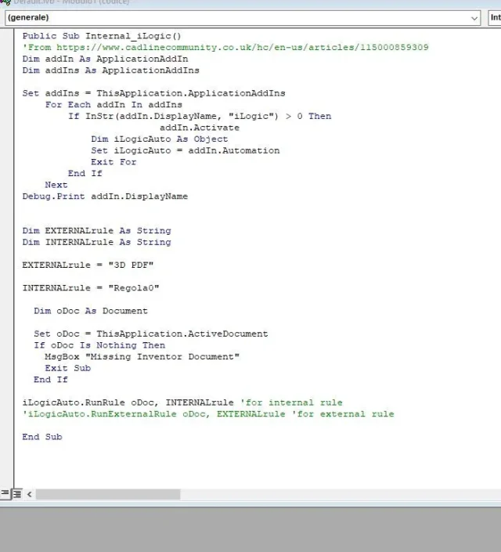Screen dimensions: 501x552
Task: Click the cadlinecommunity URL comment line
Action: click(x=225, y=47)
